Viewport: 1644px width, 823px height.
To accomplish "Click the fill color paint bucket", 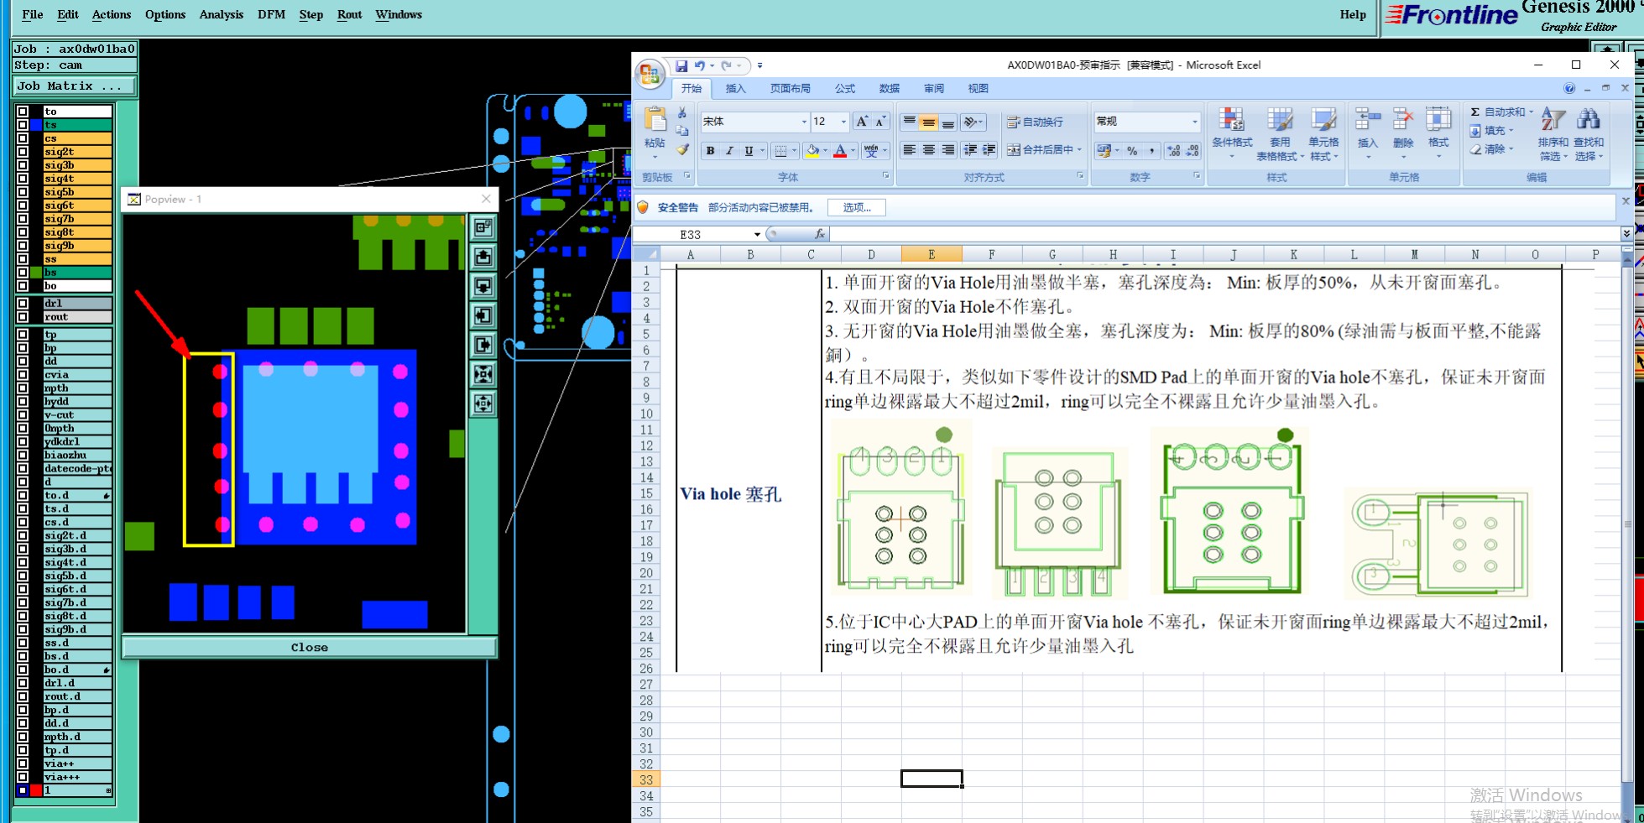I will point(812,151).
